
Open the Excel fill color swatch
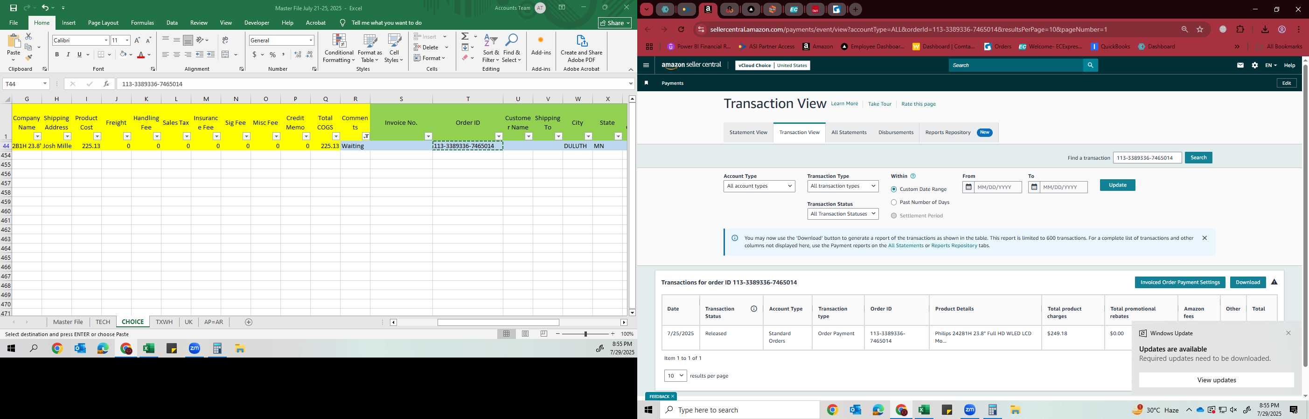point(123,54)
